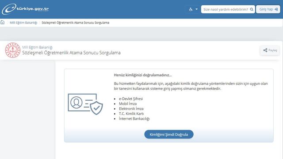This screenshot has height=159, width=283.
Task: Click the türkiye.gov.tr logo
Action: pos(25,9)
